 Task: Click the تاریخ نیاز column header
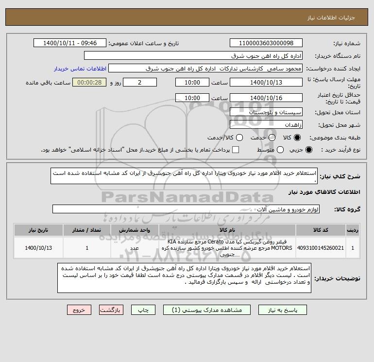pos(38,230)
